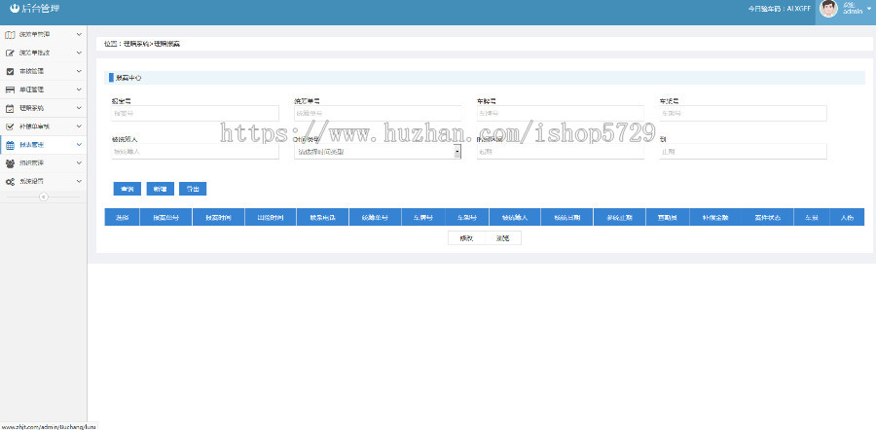Screen dimensions: 876x430
Task: Click the gears icon beside 系统设置
Action: 10,182
